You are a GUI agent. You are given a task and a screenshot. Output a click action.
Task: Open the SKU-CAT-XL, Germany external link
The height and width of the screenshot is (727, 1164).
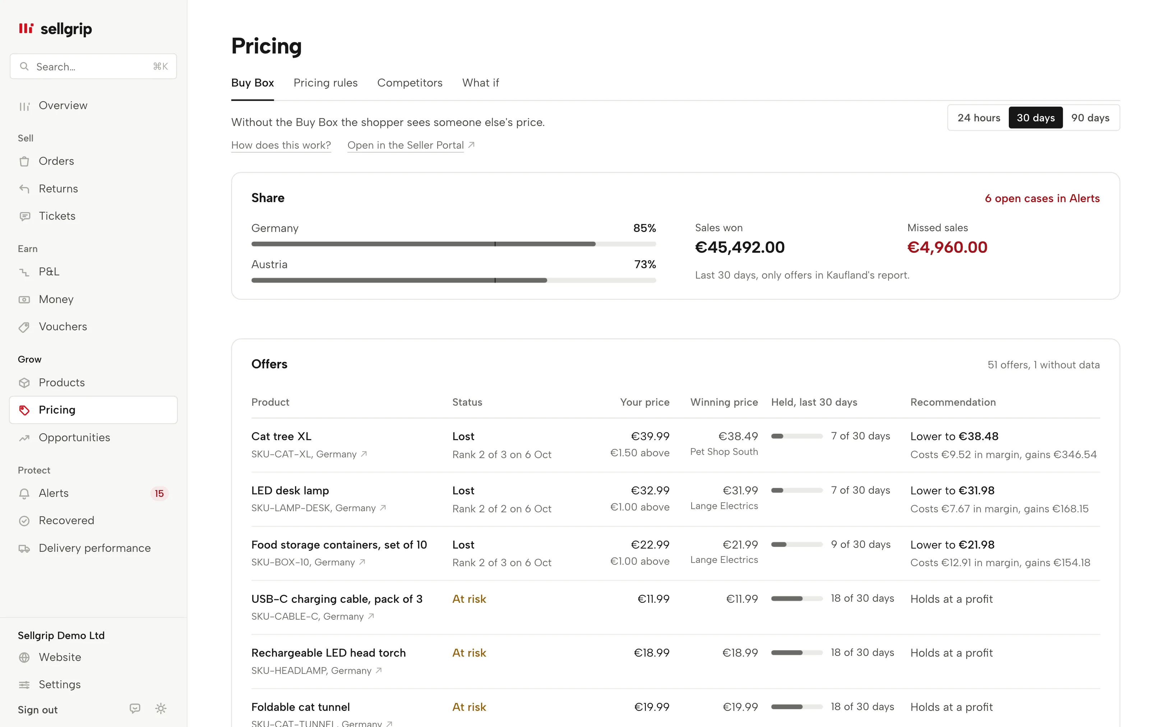[x=309, y=455]
